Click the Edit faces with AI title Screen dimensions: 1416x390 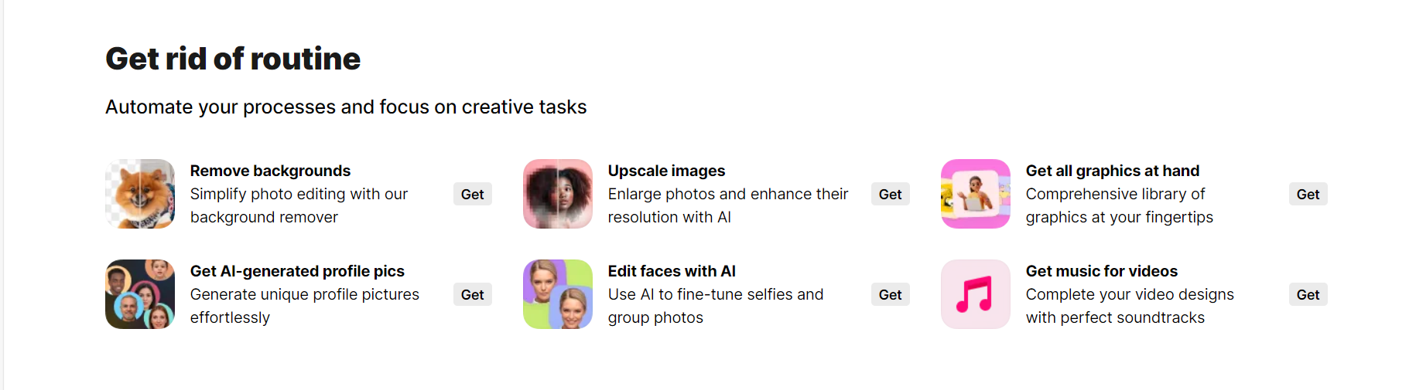672,271
